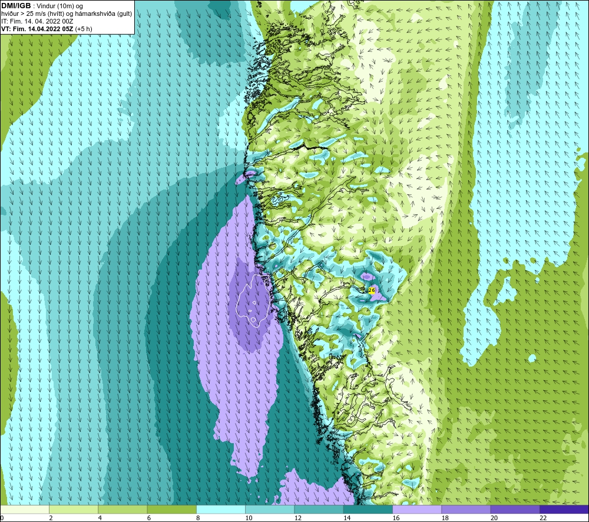Click the legend scale label "16"

click(396, 518)
